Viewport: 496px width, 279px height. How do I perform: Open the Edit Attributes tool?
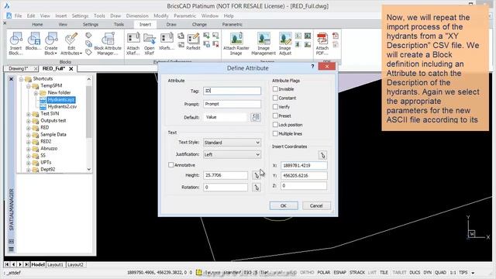click(x=71, y=43)
